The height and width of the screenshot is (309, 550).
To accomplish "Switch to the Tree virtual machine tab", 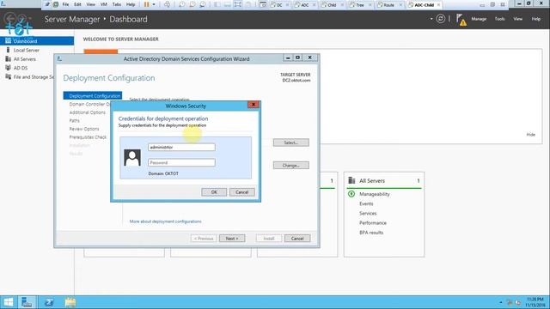I will [x=359, y=5].
